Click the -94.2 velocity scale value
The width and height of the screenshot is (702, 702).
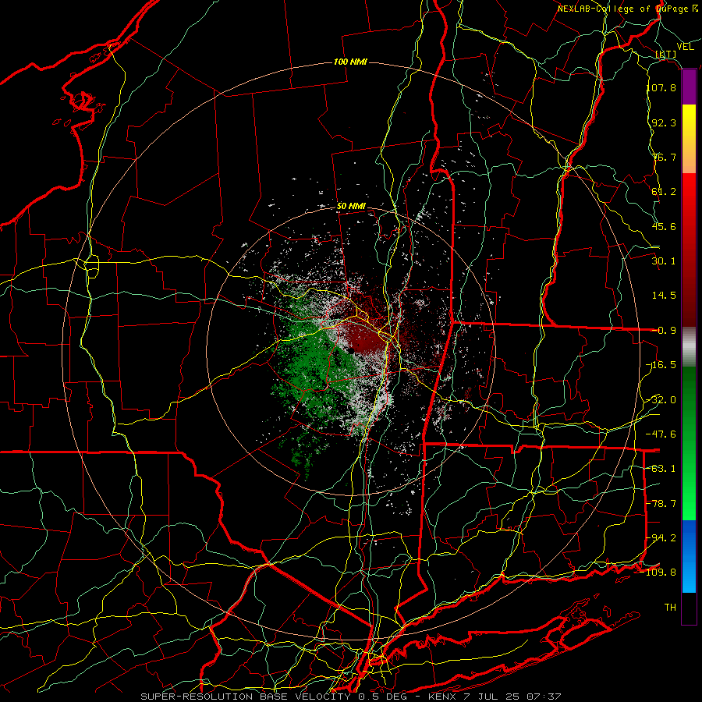[x=661, y=537]
